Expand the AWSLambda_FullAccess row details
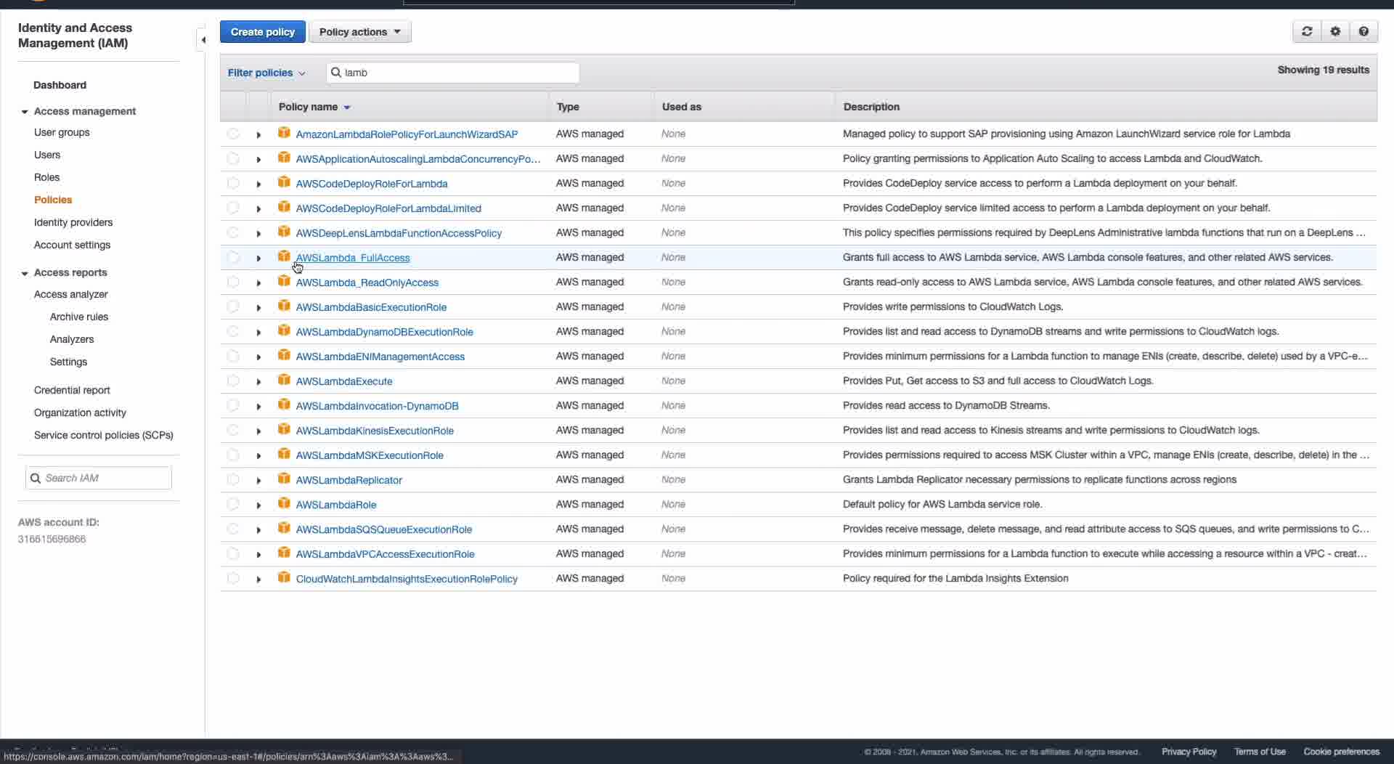This screenshot has width=1394, height=764. 258,258
